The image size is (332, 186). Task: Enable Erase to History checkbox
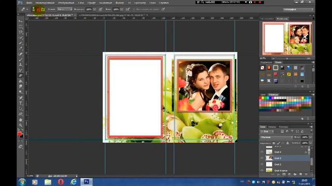[x=134, y=9]
